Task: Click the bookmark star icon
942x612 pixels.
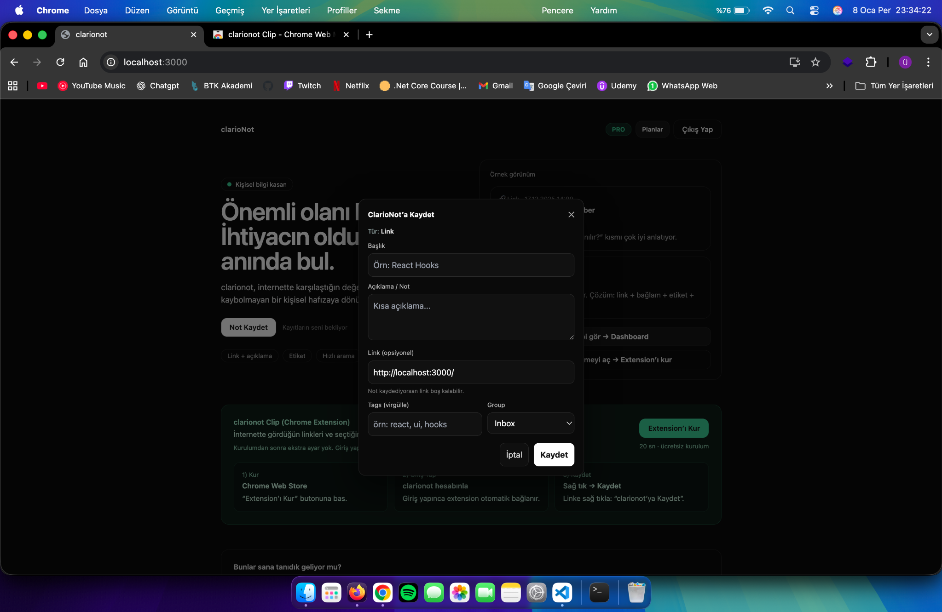Action: 815,62
